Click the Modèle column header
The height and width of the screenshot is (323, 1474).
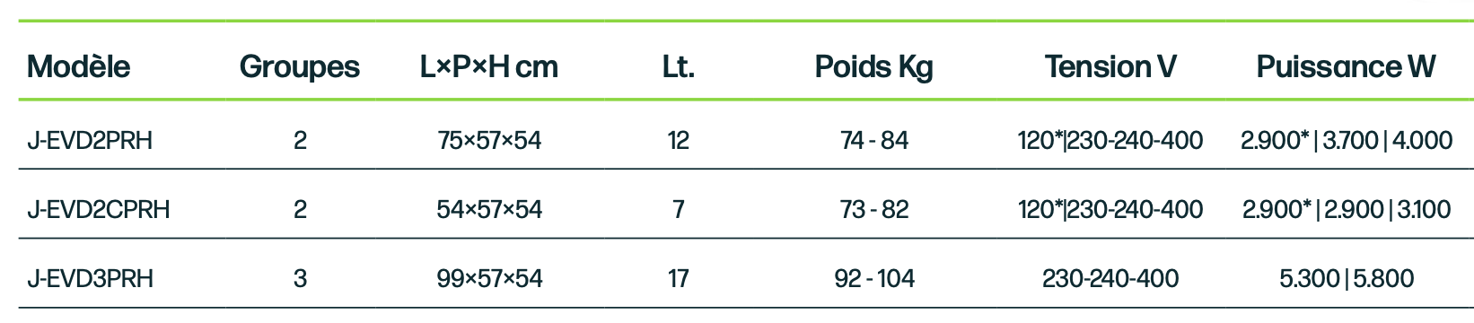tap(79, 66)
